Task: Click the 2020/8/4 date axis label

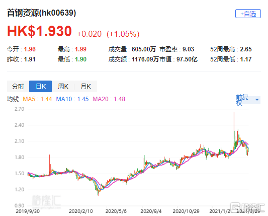Action: tap(151, 211)
